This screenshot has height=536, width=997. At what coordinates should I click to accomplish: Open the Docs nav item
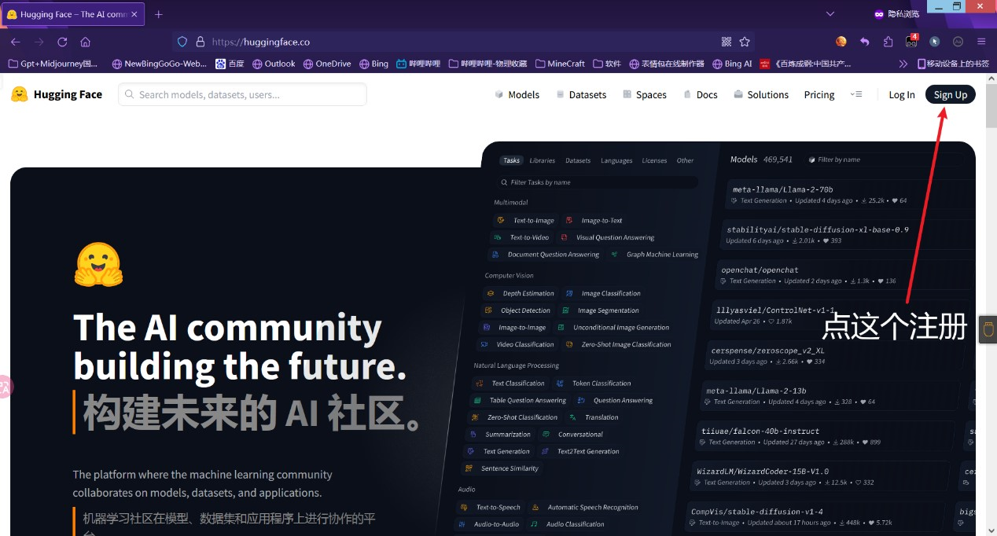[701, 94]
